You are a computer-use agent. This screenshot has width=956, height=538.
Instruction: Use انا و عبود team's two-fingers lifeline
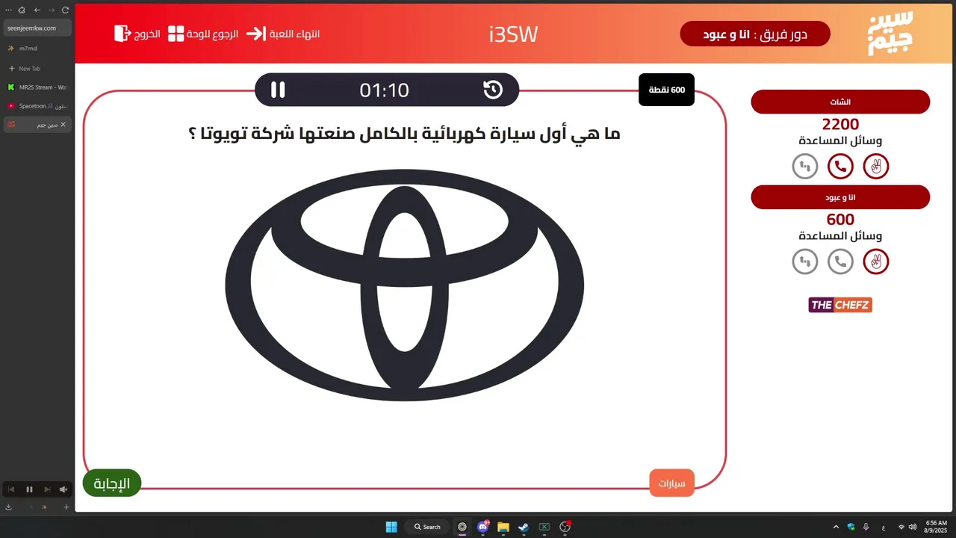pyautogui.click(x=876, y=262)
